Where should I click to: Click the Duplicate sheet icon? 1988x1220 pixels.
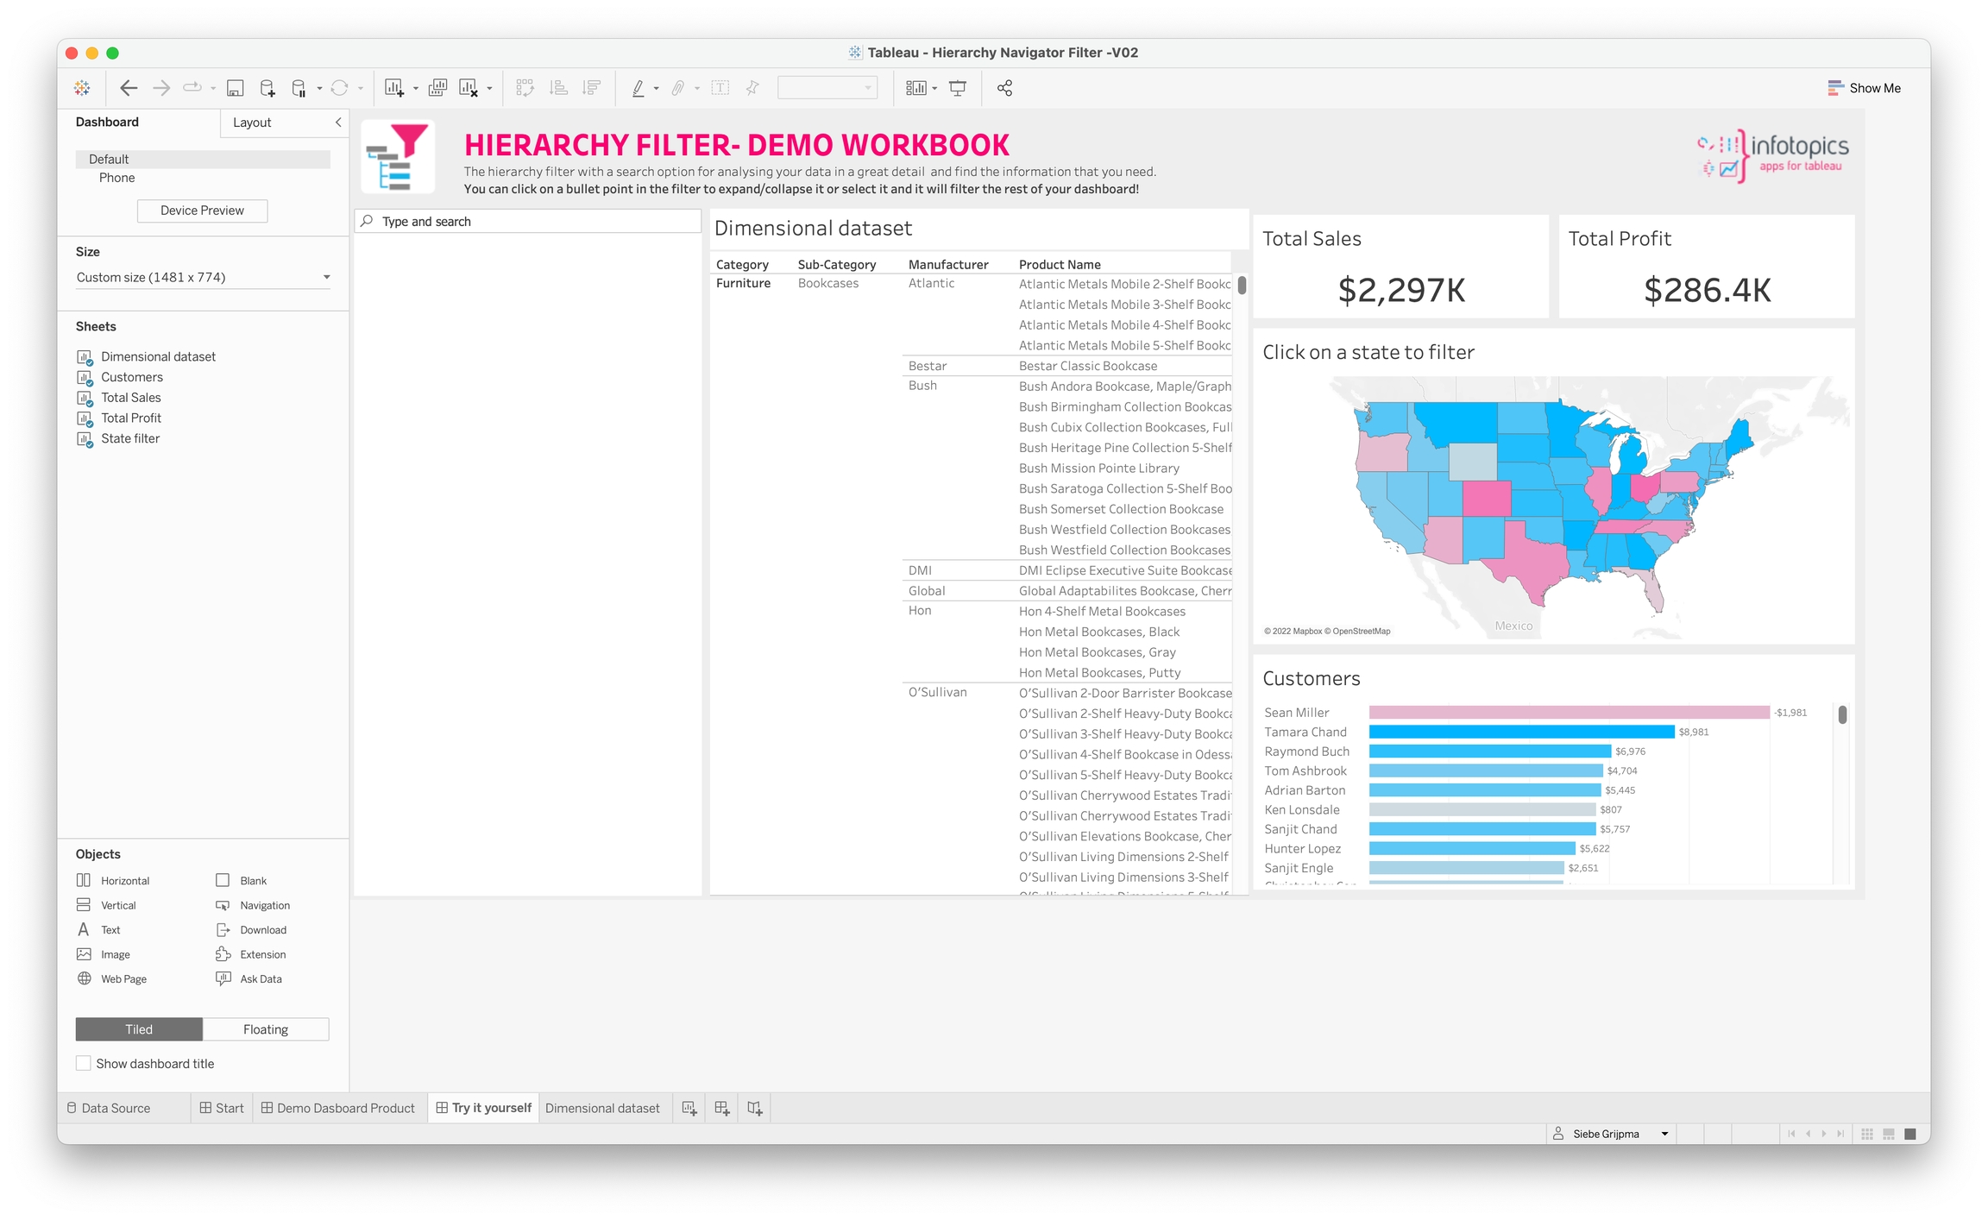coord(437,88)
